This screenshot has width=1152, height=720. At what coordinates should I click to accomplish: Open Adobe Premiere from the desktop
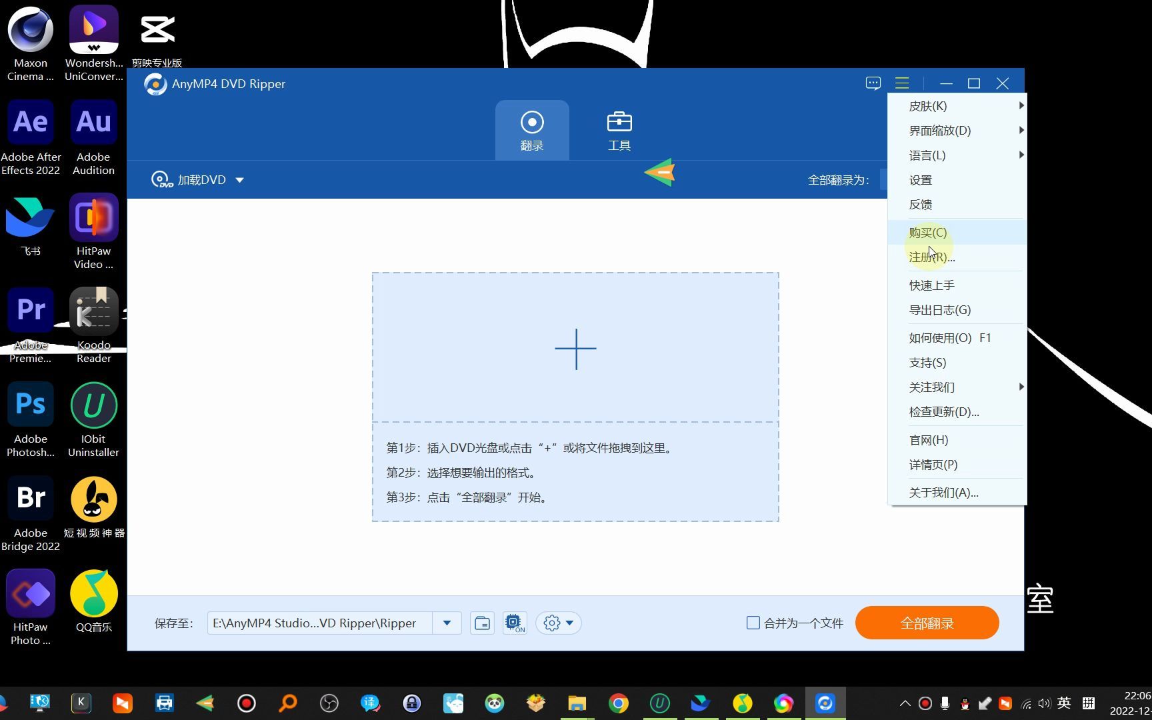(30, 309)
